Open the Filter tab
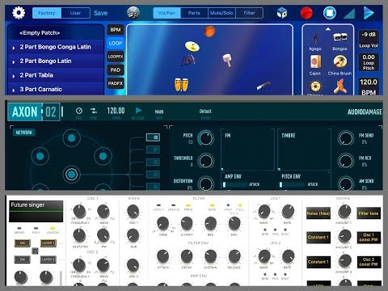Viewport: 388px width, 291px height. [249, 13]
